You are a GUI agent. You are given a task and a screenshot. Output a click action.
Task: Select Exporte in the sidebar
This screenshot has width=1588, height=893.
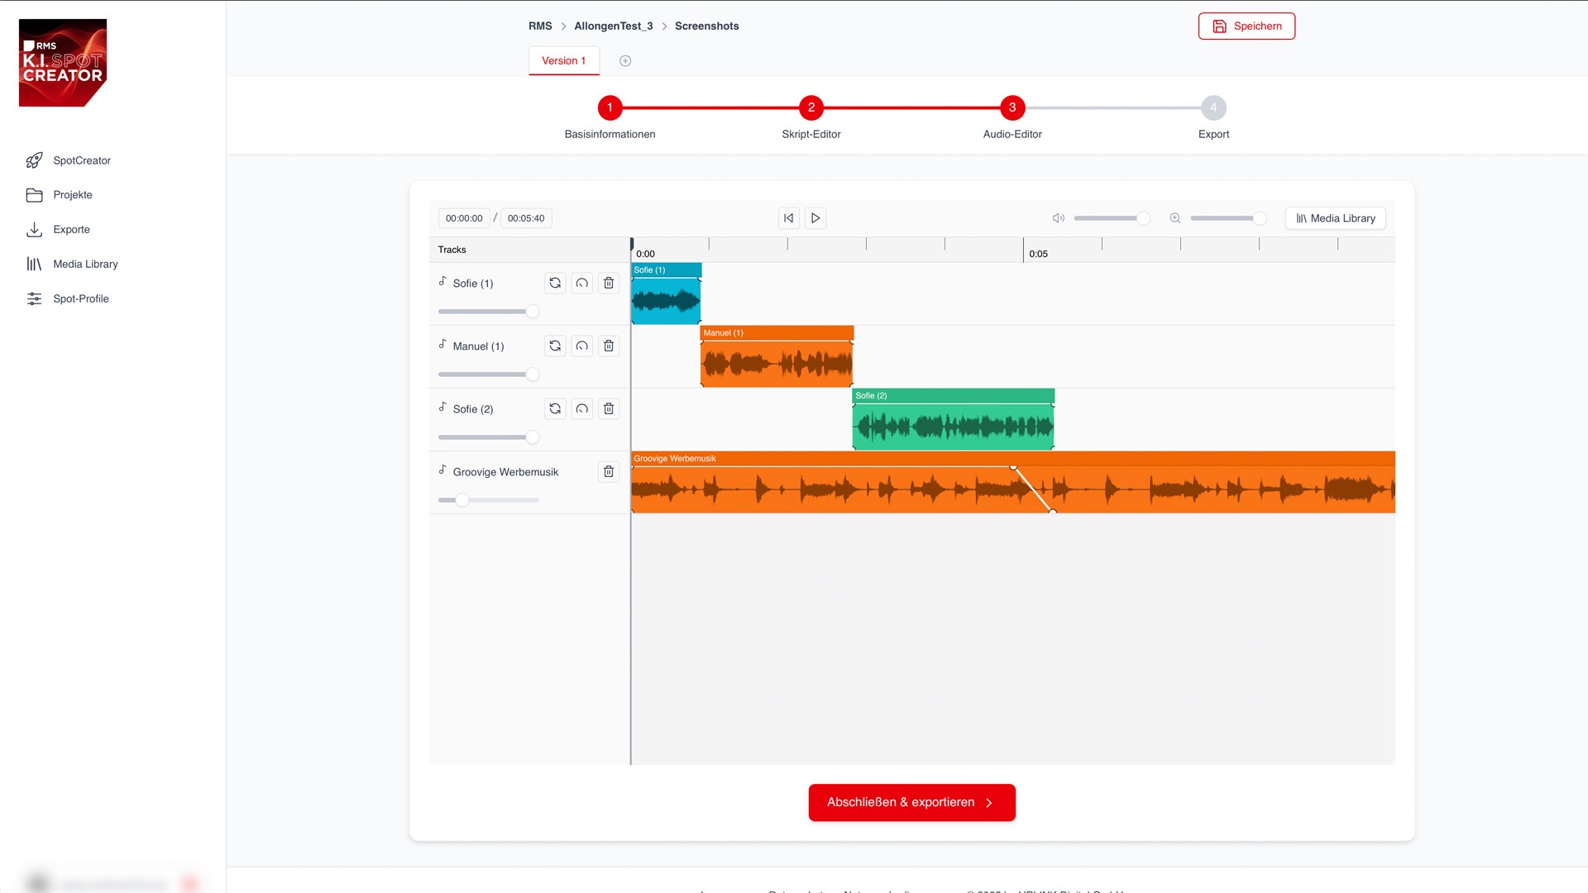click(x=72, y=229)
